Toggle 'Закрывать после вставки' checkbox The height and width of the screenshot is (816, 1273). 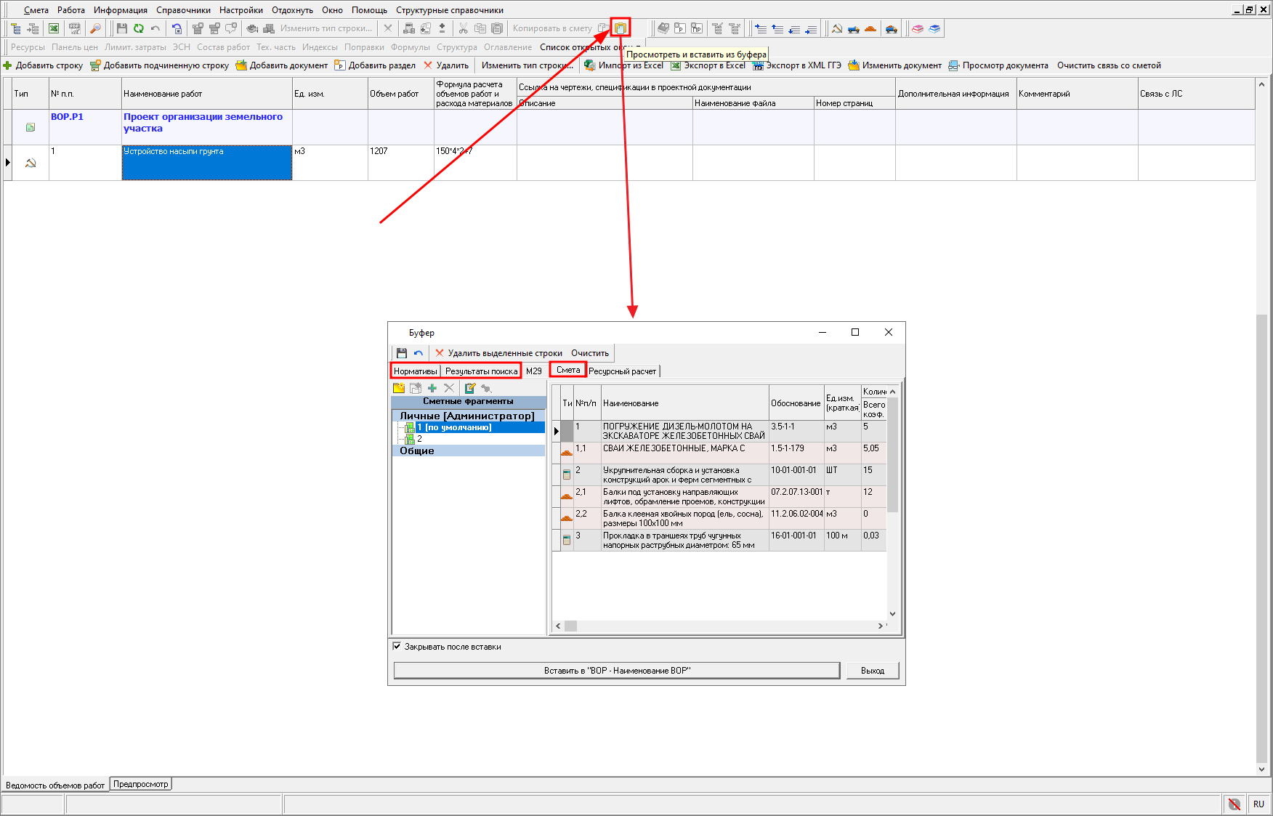tap(397, 646)
